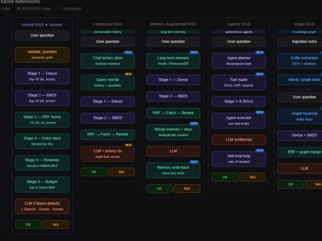Click the Agentic RAG column heading
The image size is (322, 241).
(239, 24)
